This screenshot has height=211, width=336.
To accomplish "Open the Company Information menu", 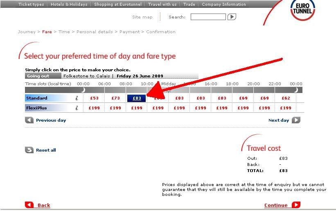I will (x=224, y=4).
